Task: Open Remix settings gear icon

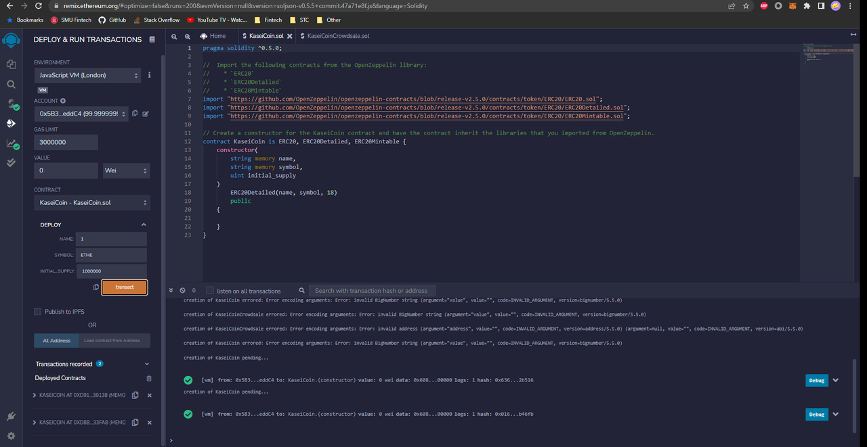Action: coord(11,436)
